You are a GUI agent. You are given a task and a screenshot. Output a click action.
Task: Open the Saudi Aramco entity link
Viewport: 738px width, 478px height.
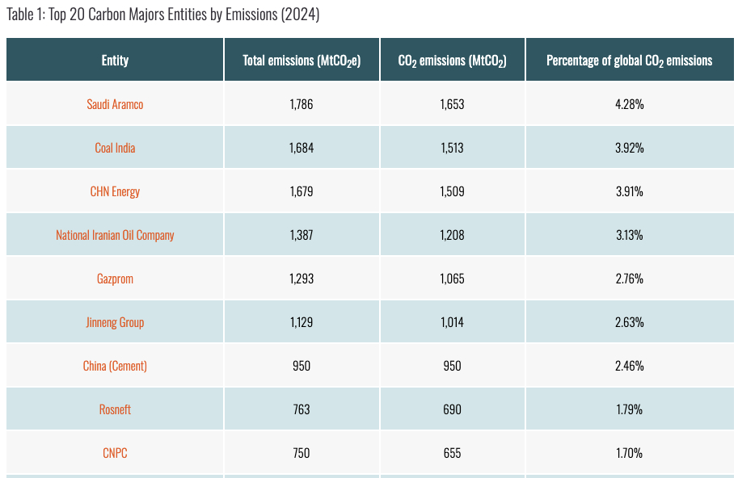coord(115,104)
